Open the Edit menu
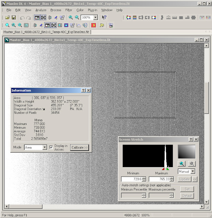212x218 pixels. tap(18, 10)
